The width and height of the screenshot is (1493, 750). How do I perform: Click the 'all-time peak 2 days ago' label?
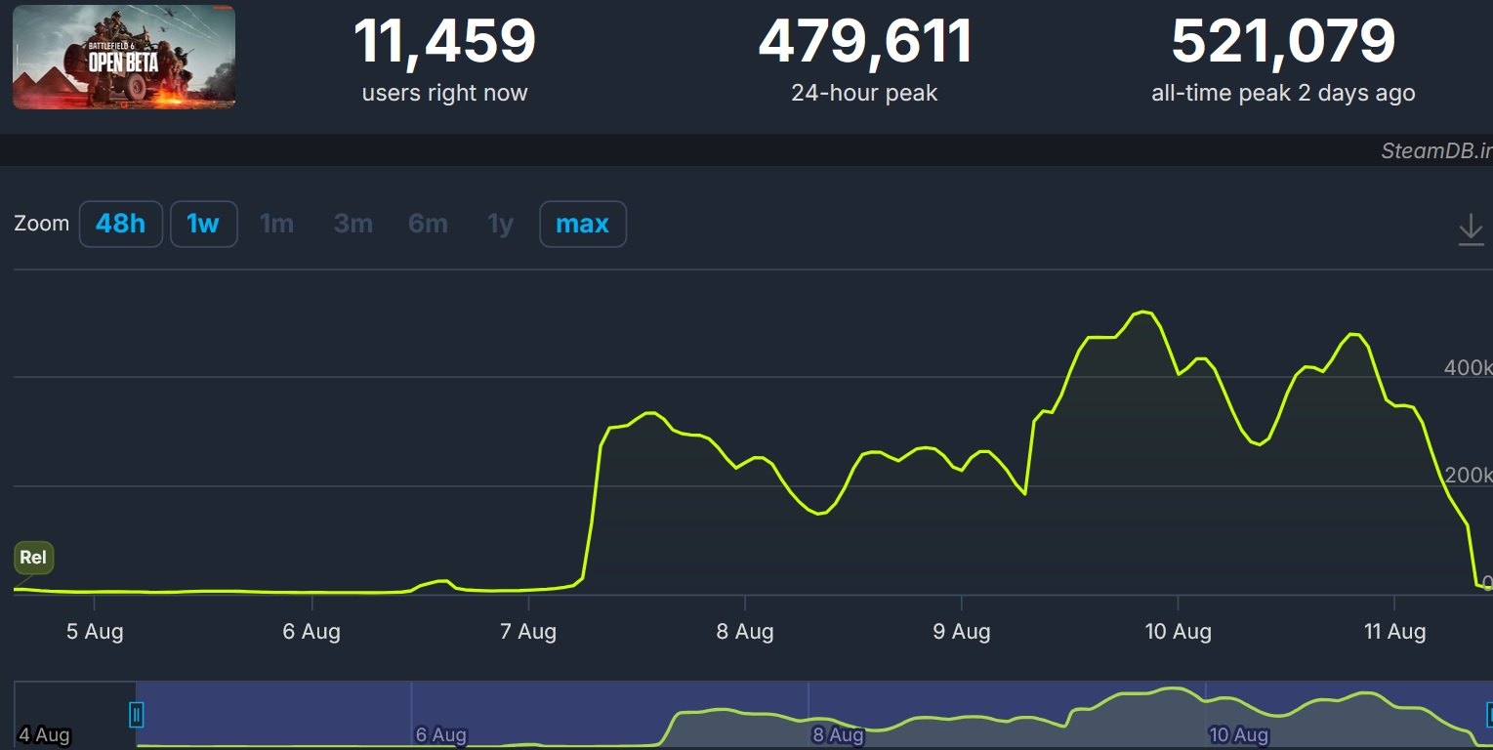pyautogui.click(x=1283, y=94)
